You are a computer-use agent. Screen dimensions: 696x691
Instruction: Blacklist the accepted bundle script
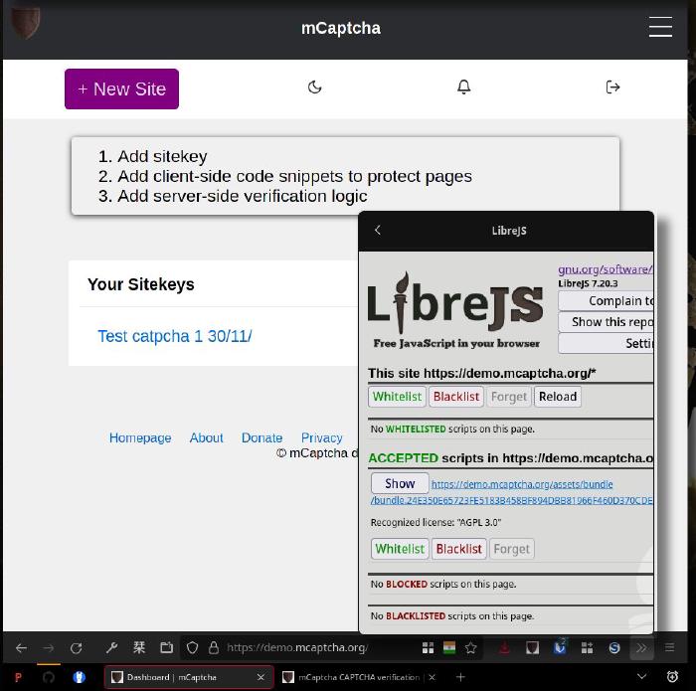coord(459,549)
